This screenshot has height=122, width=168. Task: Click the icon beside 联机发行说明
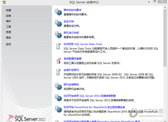(59, 35)
